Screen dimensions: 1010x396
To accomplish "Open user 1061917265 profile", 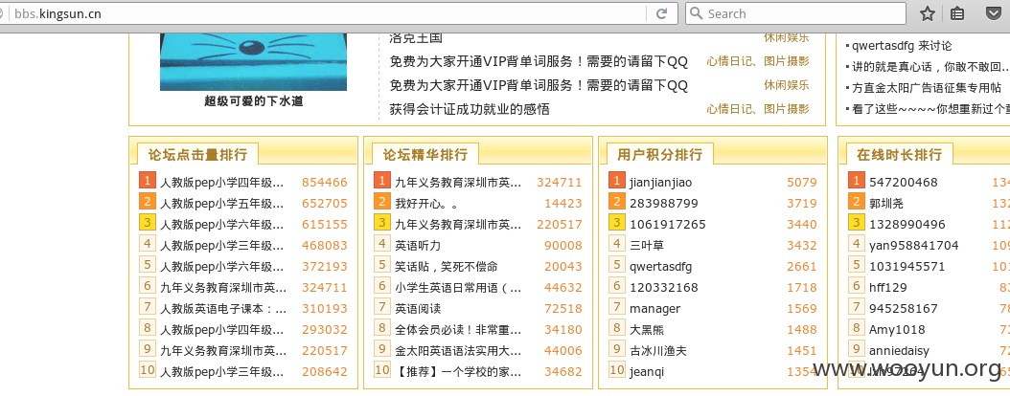I will 667,225.
